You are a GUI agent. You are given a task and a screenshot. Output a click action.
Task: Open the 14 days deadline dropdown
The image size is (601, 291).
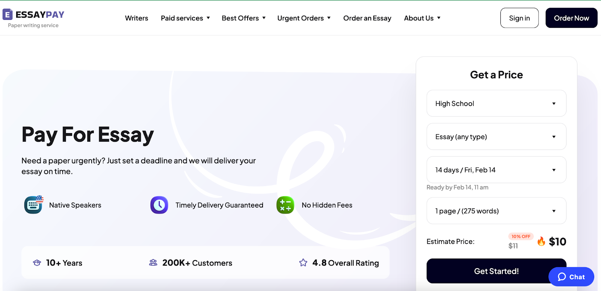[x=496, y=170]
